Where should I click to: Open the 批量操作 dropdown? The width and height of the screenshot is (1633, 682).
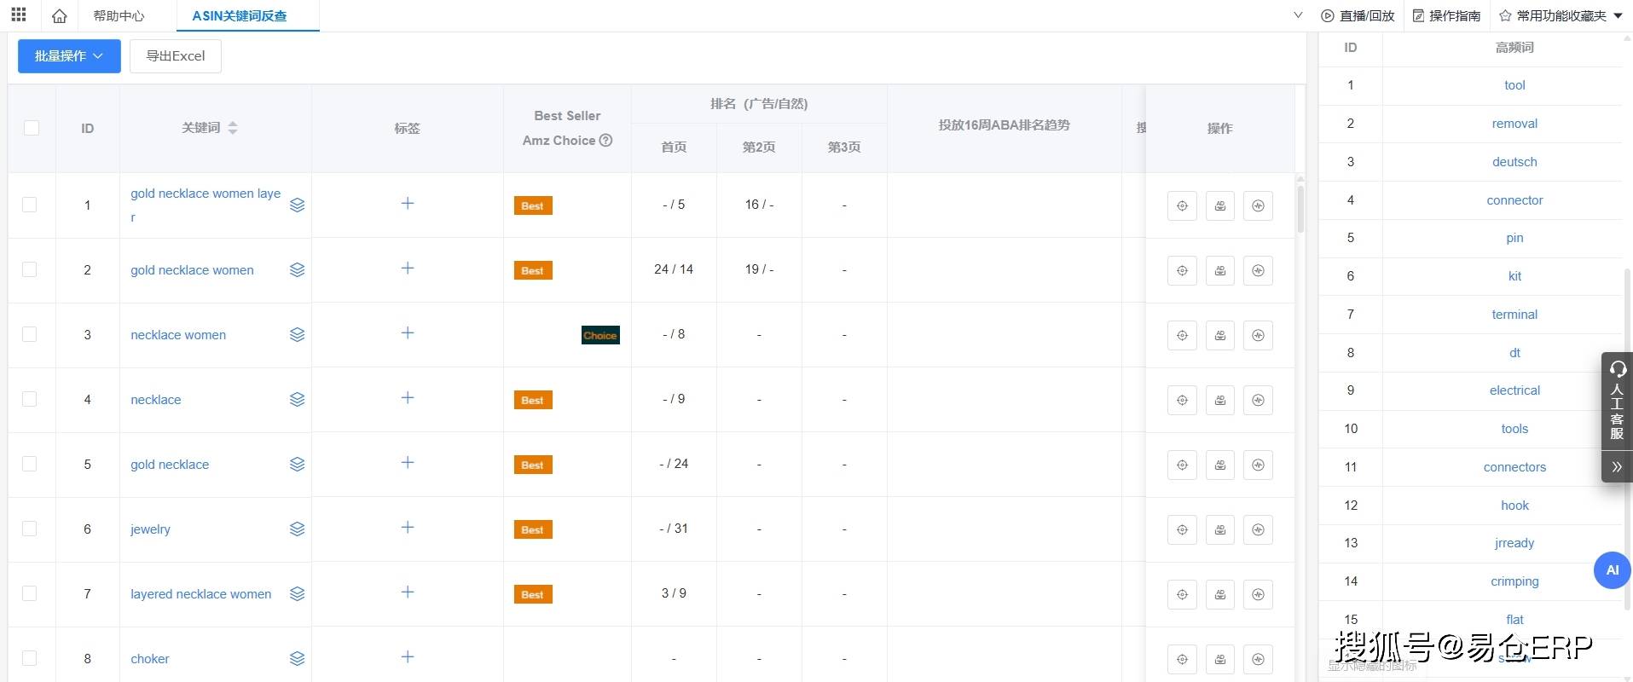tap(69, 56)
